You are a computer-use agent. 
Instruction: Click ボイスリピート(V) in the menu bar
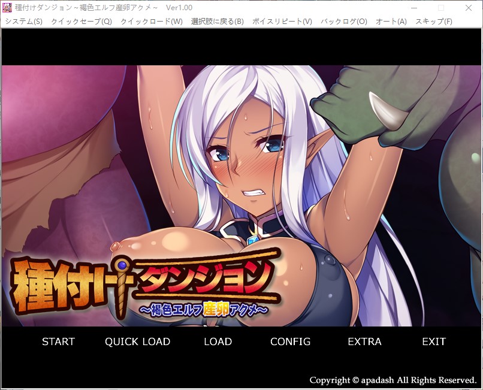pyautogui.click(x=282, y=22)
